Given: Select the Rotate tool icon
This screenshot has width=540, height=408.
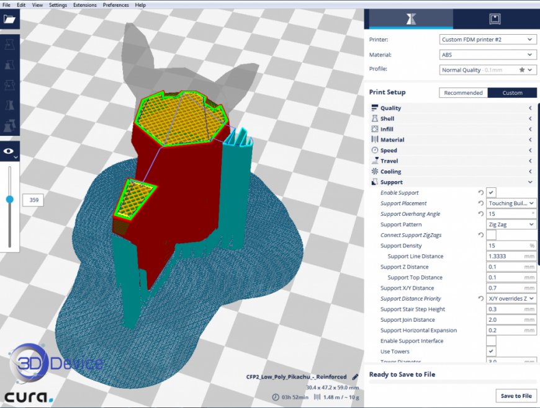Looking at the screenshot, I should click(x=9, y=85).
